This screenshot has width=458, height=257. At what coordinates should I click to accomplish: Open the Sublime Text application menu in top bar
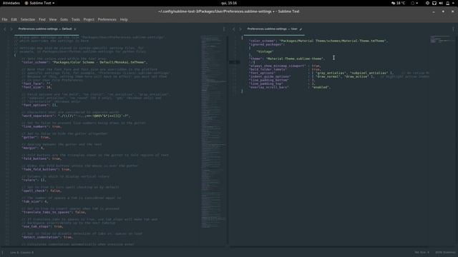39,3
